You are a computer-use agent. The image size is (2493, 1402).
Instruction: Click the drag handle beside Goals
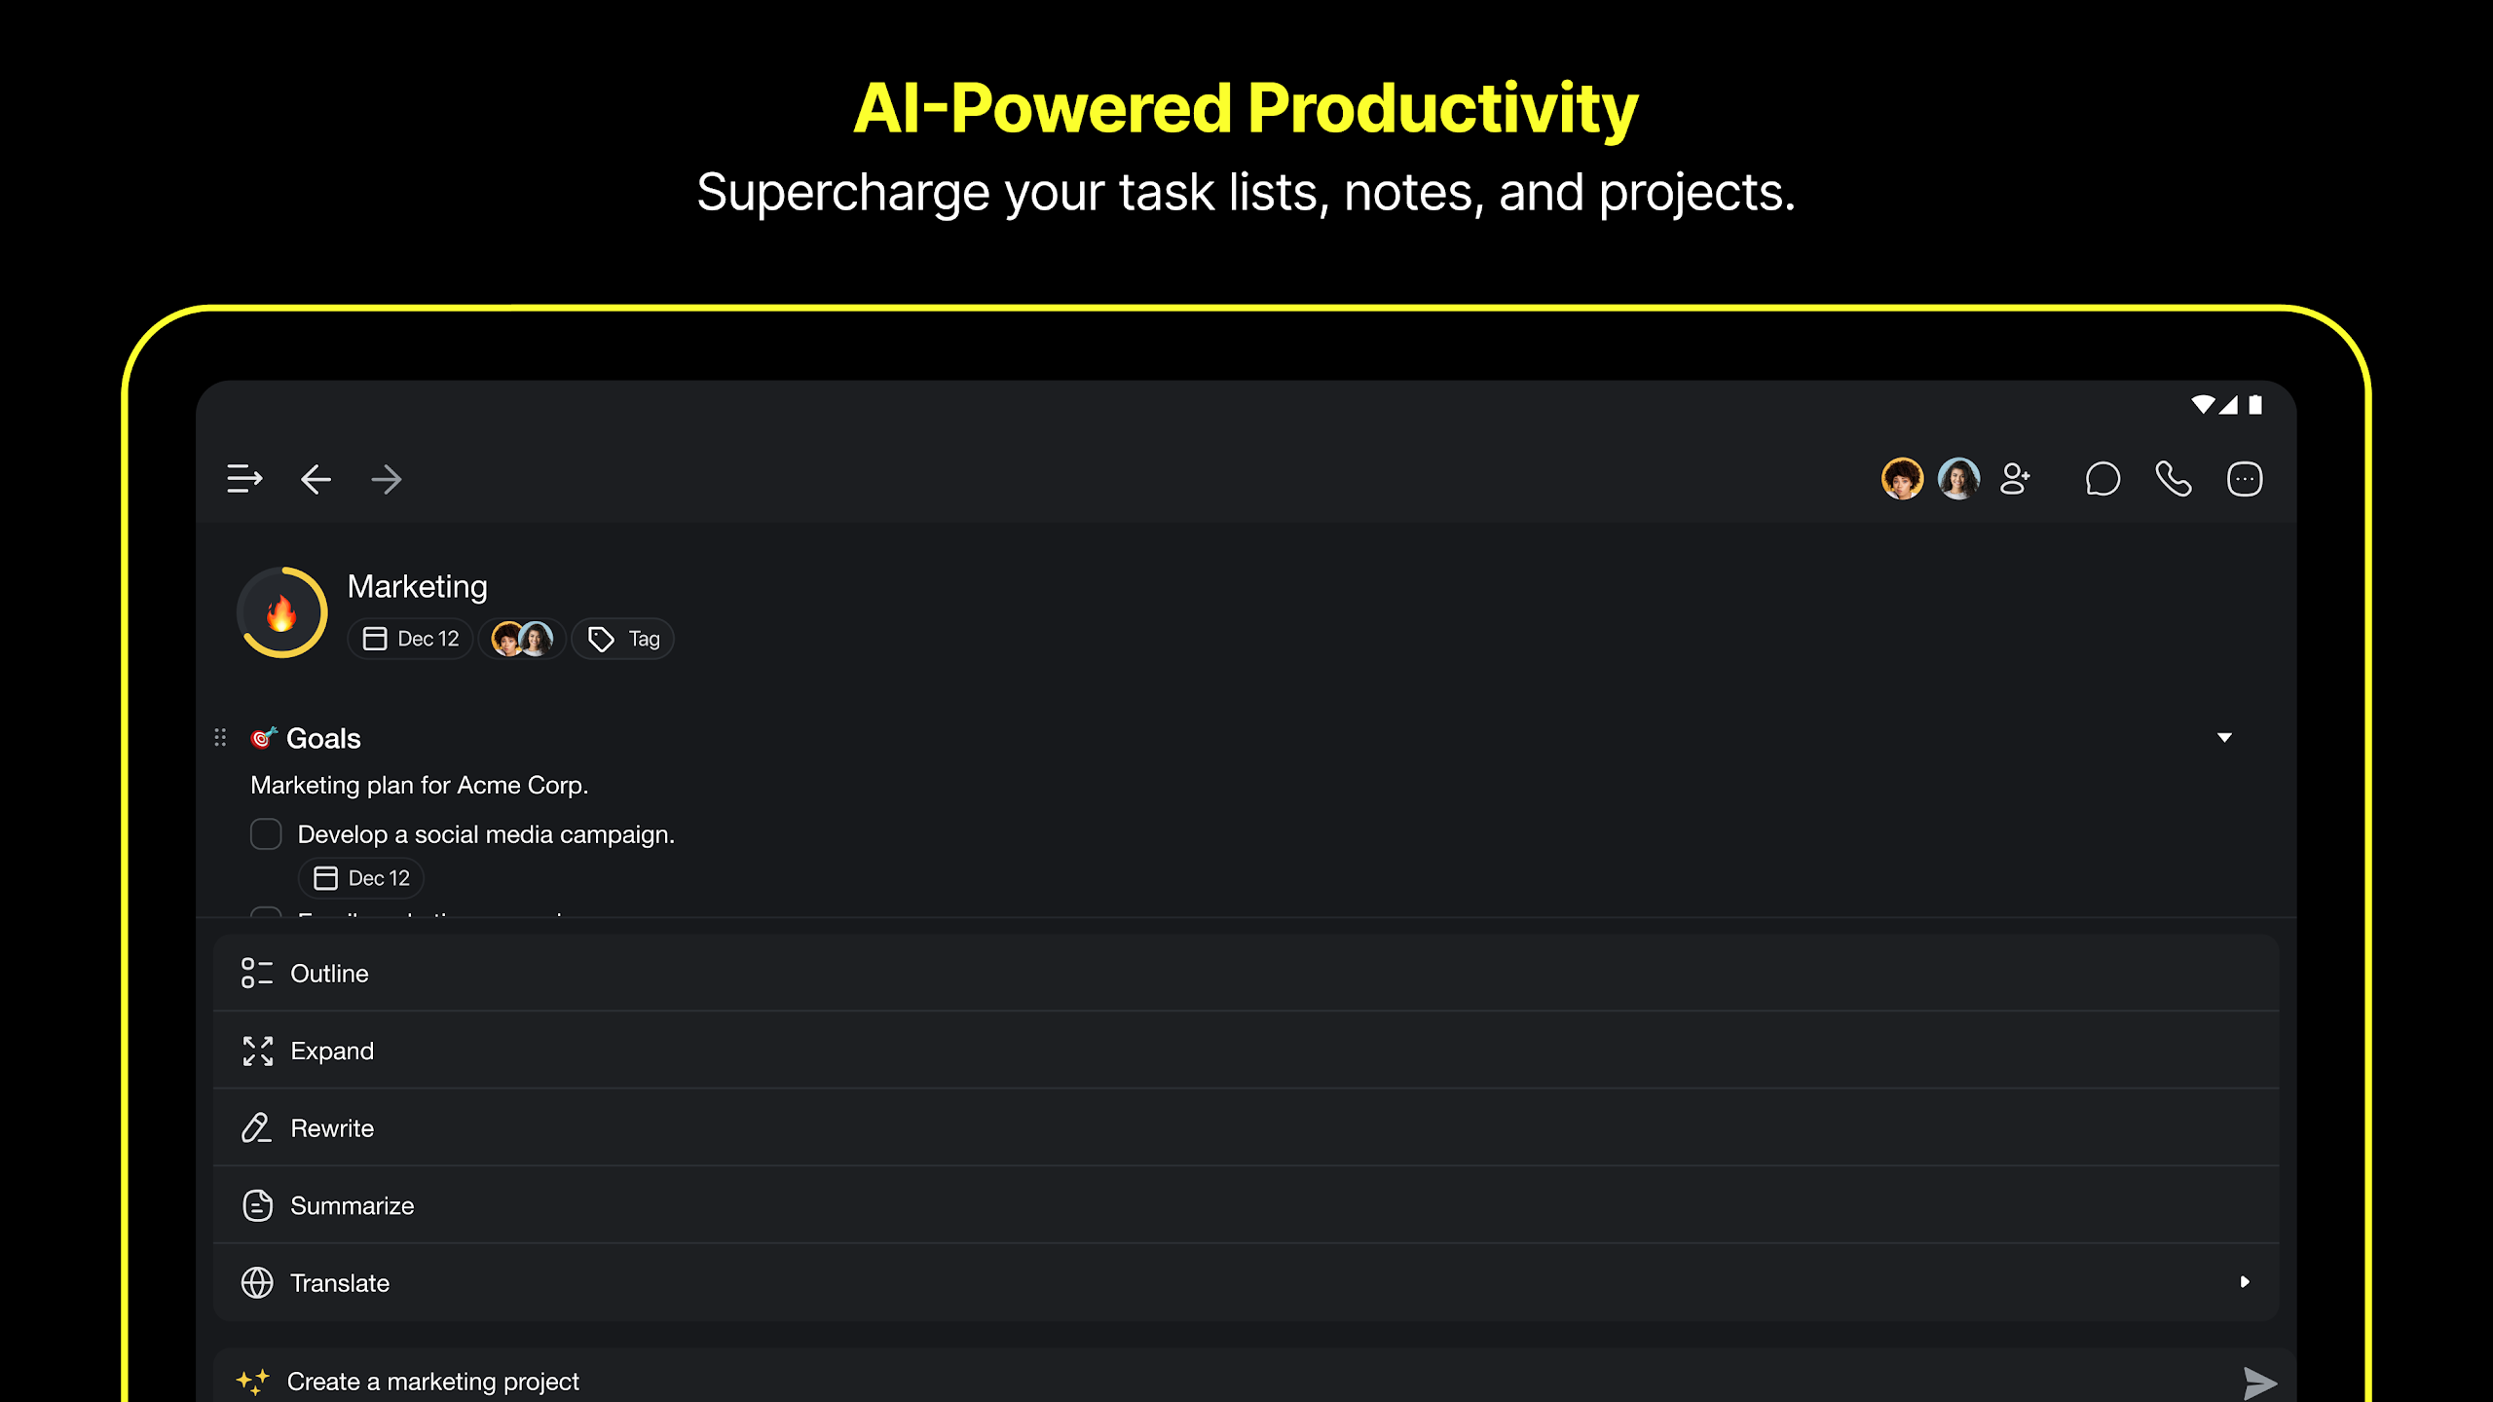pos(220,738)
